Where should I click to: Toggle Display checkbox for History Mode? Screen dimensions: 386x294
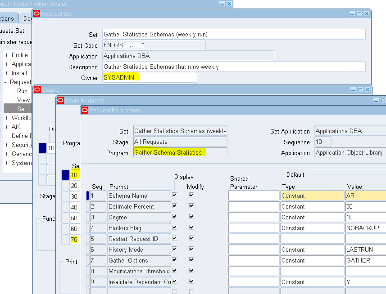click(x=175, y=249)
